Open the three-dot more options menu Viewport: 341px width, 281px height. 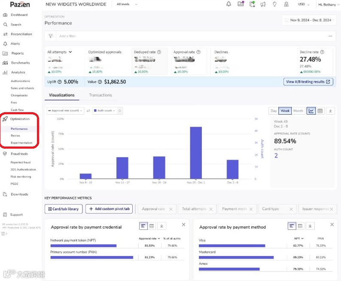pos(330,36)
